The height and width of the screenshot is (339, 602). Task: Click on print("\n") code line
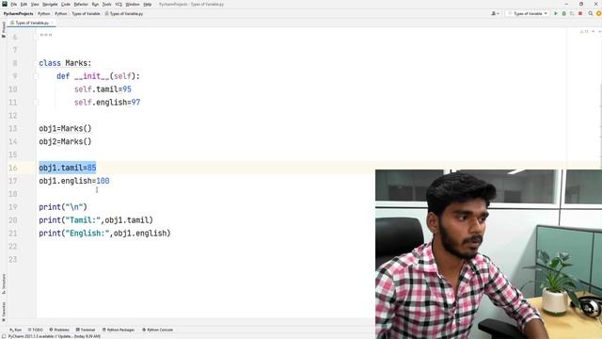pyautogui.click(x=63, y=207)
